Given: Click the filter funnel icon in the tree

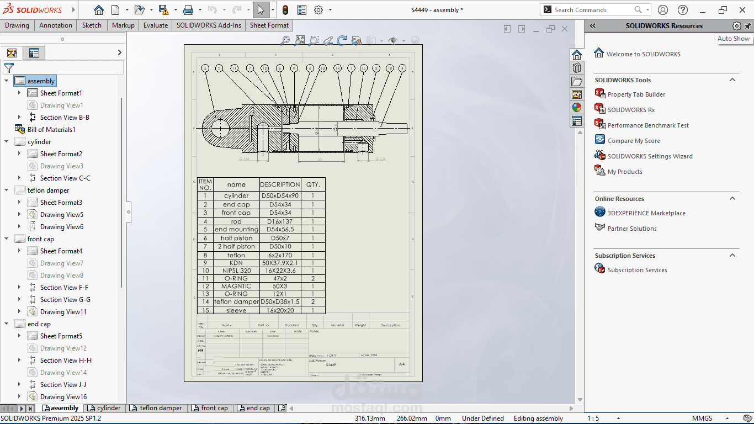Looking at the screenshot, I should tap(9, 68).
